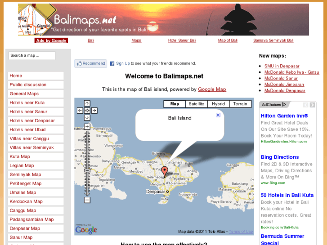Pan the map down with the arrow

pos(87,118)
